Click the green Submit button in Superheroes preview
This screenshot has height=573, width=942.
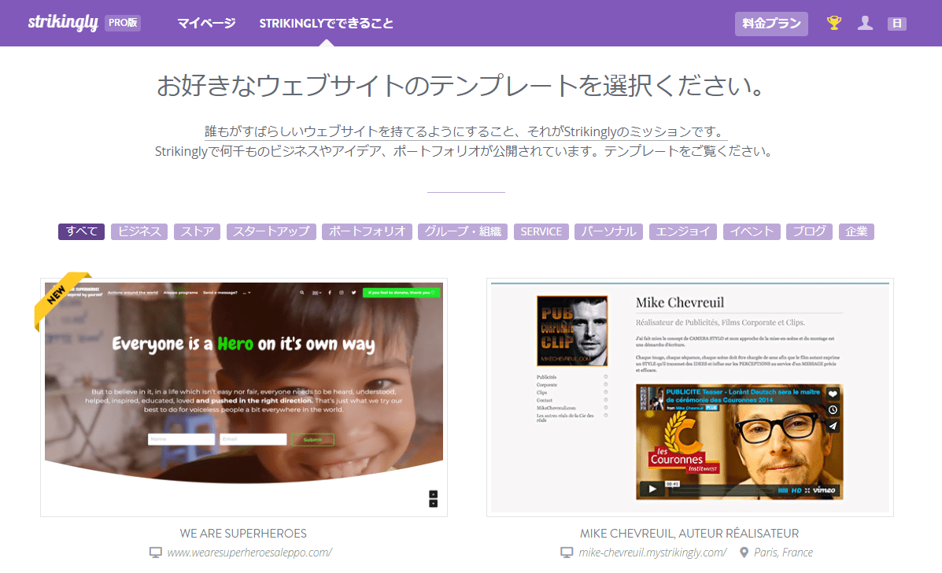coord(312,440)
